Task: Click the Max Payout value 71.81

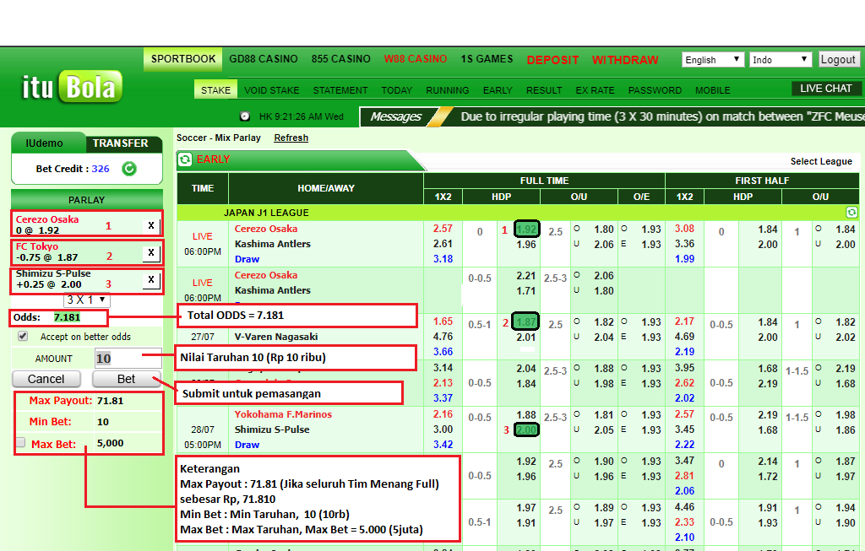Action: pos(110,401)
